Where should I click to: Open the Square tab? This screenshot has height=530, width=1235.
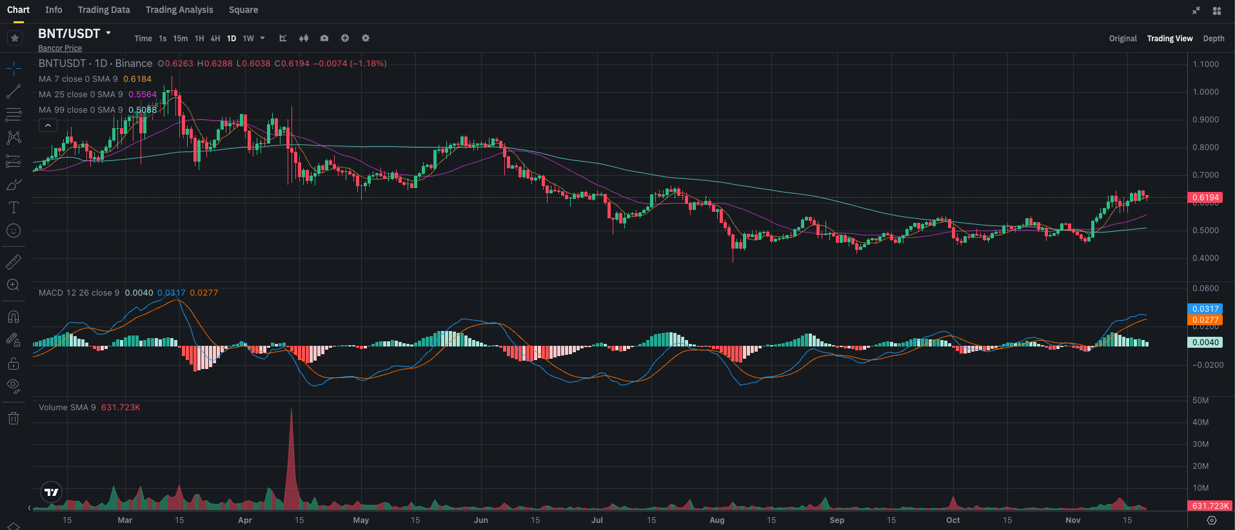click(x=243, y=10)
